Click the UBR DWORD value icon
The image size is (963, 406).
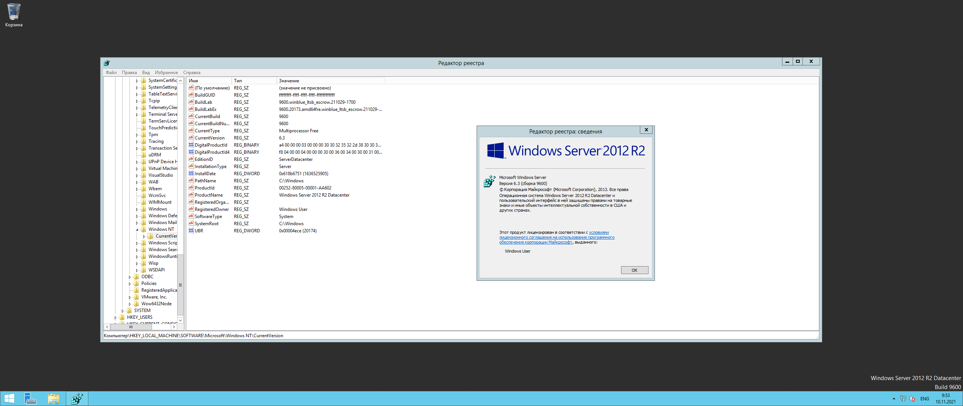(x=191, y=231)
